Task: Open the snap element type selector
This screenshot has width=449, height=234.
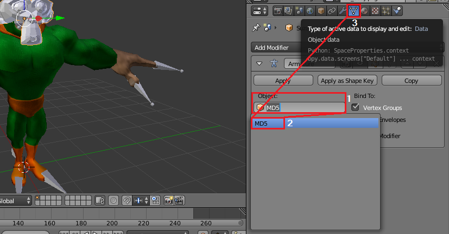Action: point(141,200)
